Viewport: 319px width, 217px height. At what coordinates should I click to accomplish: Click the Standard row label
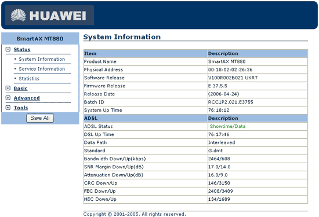[x=95, y=150]
